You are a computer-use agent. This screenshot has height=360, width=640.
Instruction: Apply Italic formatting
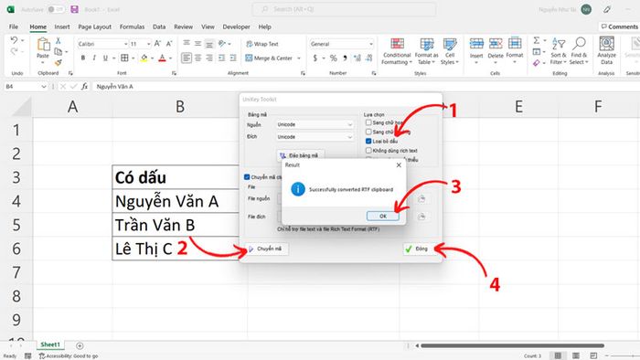point(94,58)
